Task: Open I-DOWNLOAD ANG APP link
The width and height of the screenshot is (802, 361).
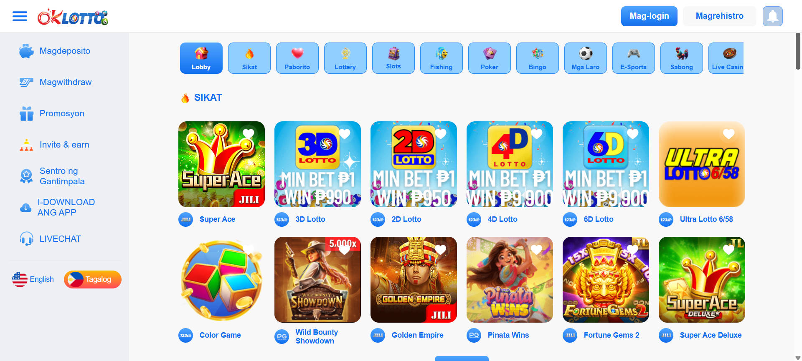Action: 57,207
